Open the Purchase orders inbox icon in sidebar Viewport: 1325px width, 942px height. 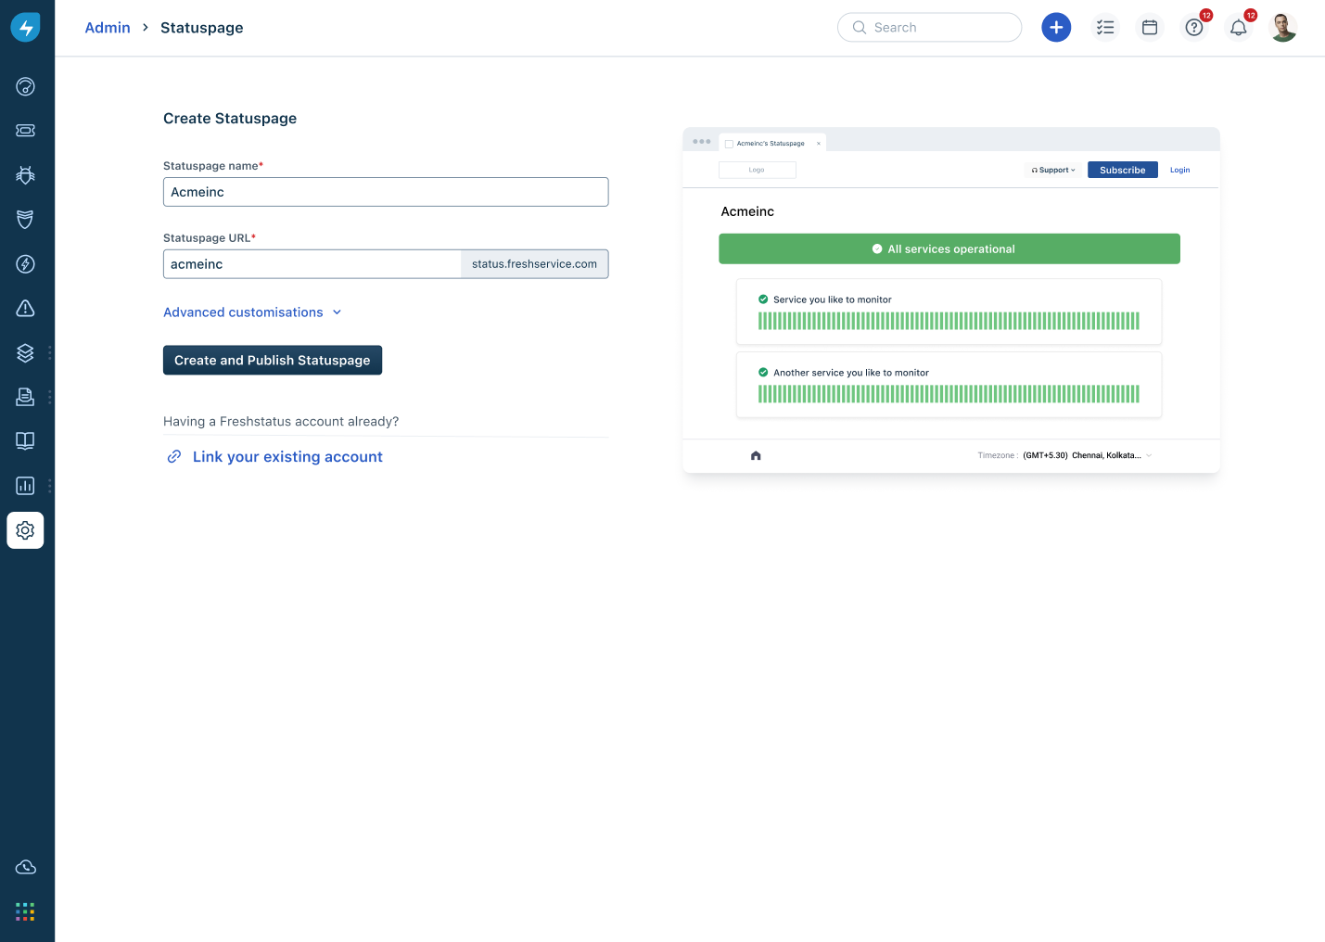coord(26,397)
